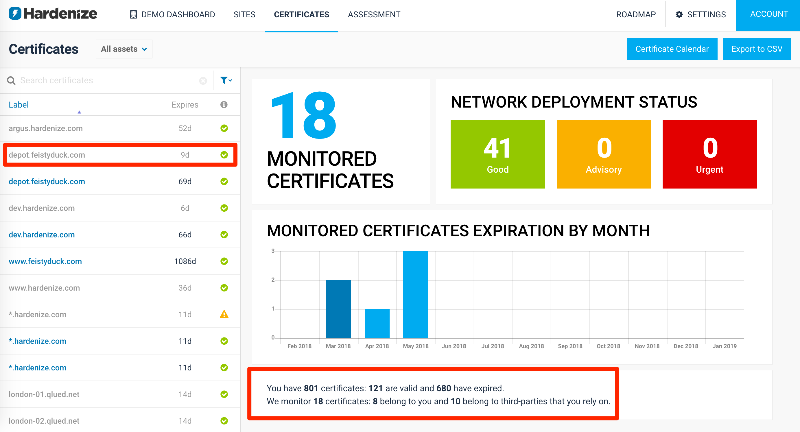Click the 1086d expiry value
Viewport: 800px width, 432px height.
pos(185,261)
